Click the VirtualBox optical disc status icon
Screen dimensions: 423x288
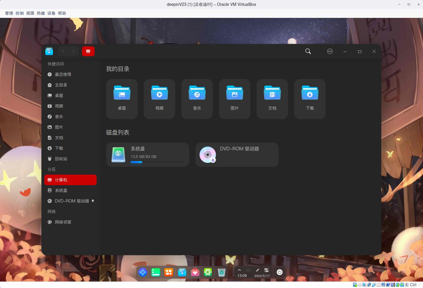(x=360, y=285)
